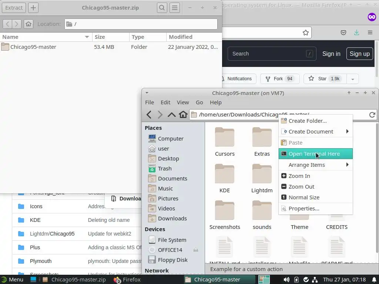Open Plymouth folder link on GitHub page
Screen dimensions: 379x284
point(41,261)
